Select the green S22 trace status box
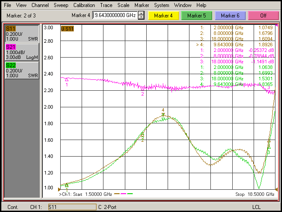The width and height of the screenshot is (282, 212). point(22,70)
